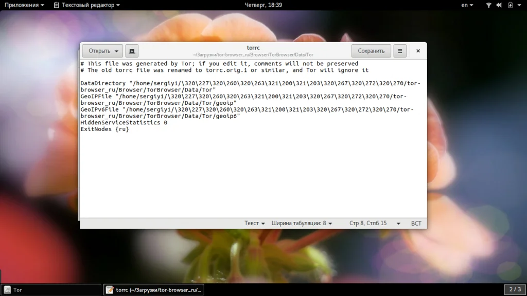This screenshot has height=296, width=527.
Task: Toggle the ВСТ insert mode indicator
Action: pyautogui.click(x=416, y=223)
